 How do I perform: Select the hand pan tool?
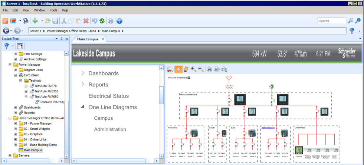(186, 69)
